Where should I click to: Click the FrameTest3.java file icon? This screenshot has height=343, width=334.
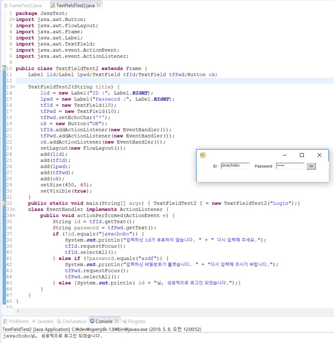[6, 5]
